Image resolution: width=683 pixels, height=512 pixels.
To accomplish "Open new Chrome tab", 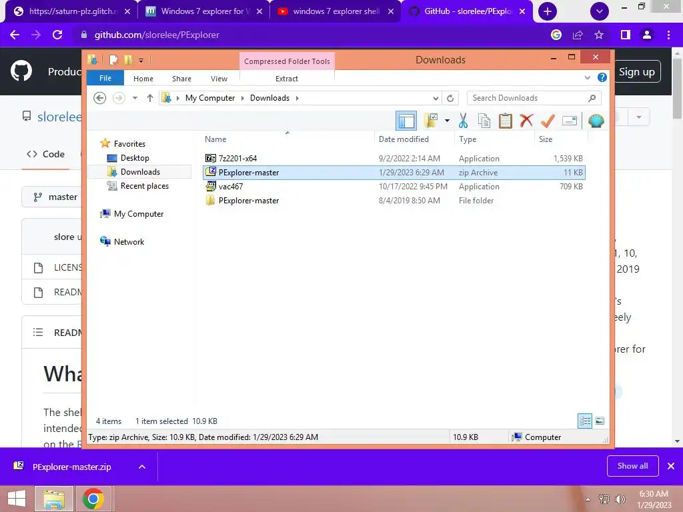I will click(548, 11).
